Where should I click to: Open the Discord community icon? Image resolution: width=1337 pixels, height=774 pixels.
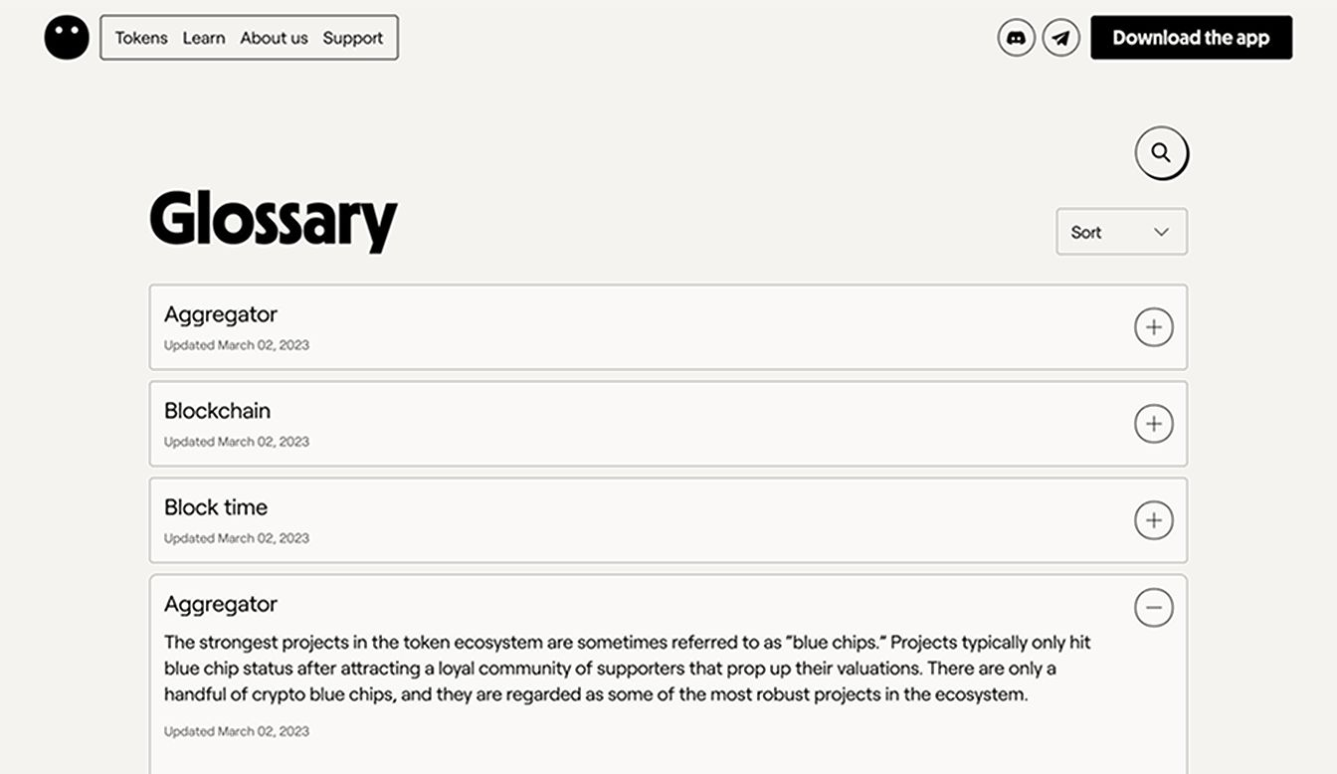[1016, 38]
